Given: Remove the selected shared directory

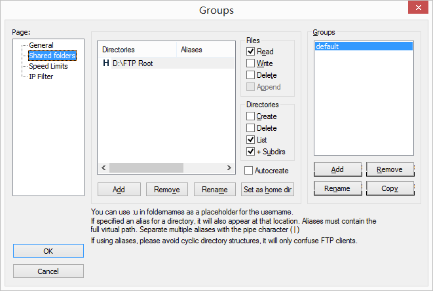Looking at the screenshot, I should 167,190.
